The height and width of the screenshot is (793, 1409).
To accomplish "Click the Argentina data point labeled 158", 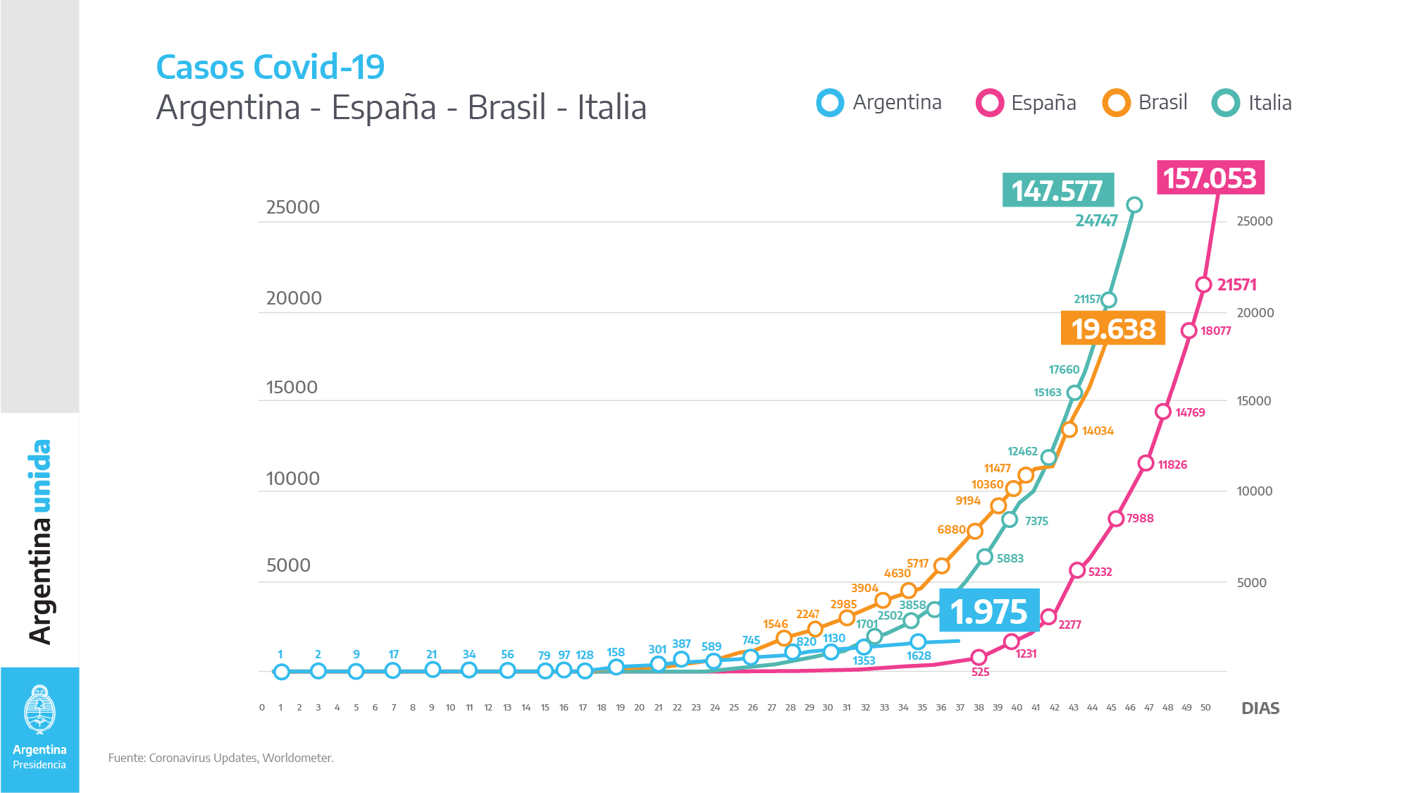I will point(616,667).
